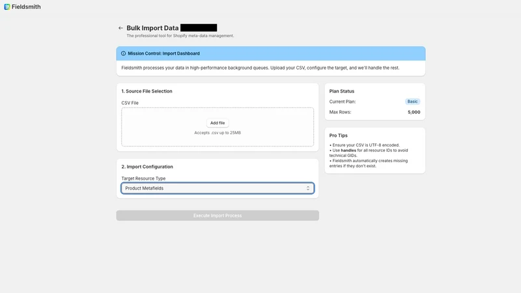Image resolution: width=521 pixels, height=293 pixels.
Task: Click the info icon in Mission Control banner
Action: coord(123,53)
